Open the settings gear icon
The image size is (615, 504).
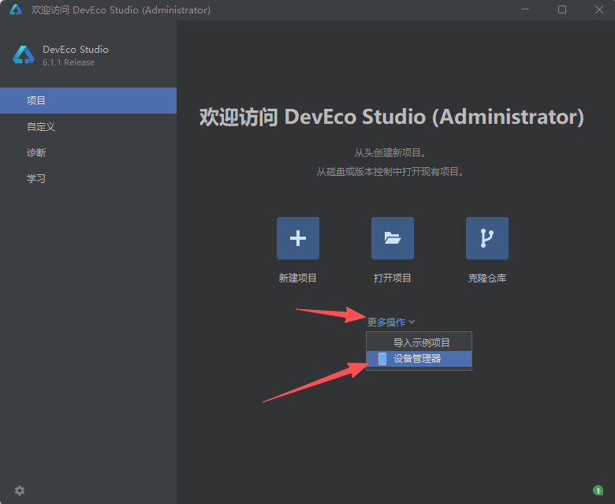[x=20, y=491]
